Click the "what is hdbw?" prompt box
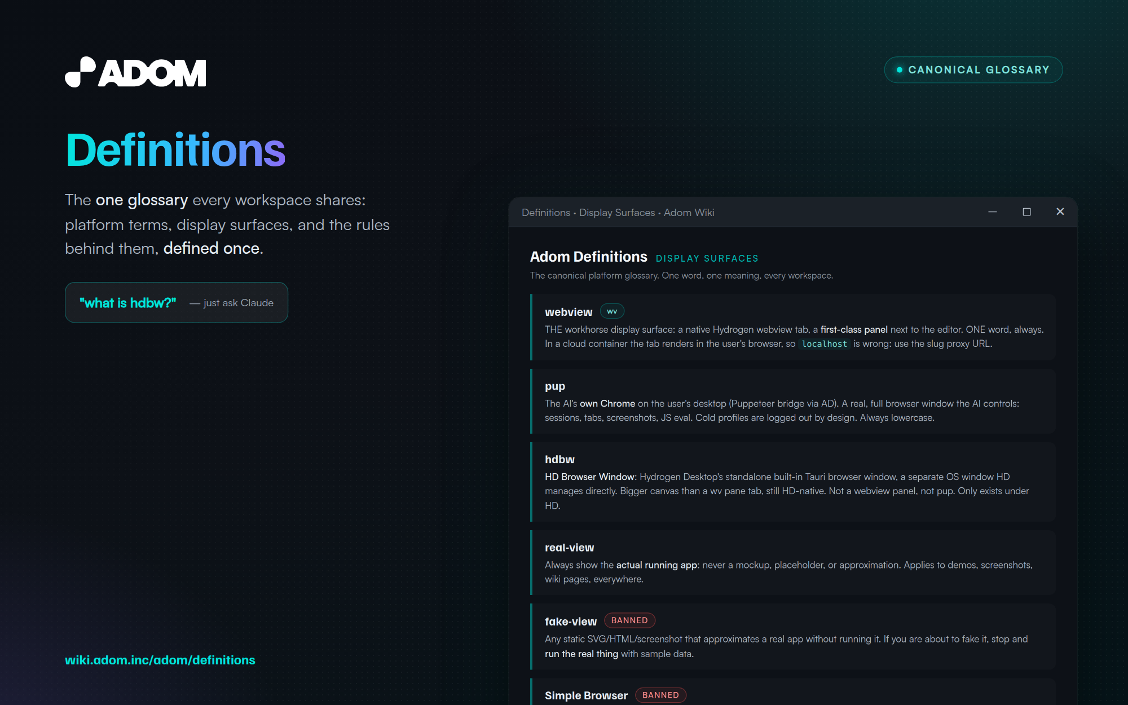The height and width of the screenshot is (705, 1128). (177, 302)
